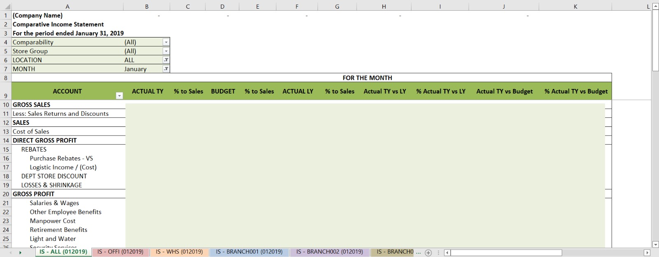
Task: Open the MONTH filter dropdown
Action: 166,69
